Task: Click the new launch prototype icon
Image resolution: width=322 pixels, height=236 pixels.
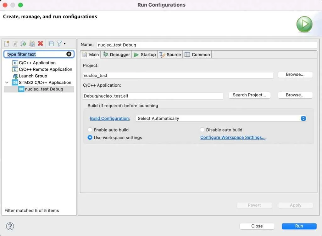Action: pyautogui.click(x=15, y=43)
